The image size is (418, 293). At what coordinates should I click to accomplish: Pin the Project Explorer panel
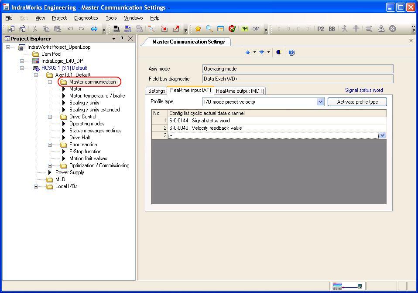pos(122,39)
